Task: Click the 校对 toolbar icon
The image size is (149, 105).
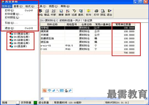Action: point(89,13)
